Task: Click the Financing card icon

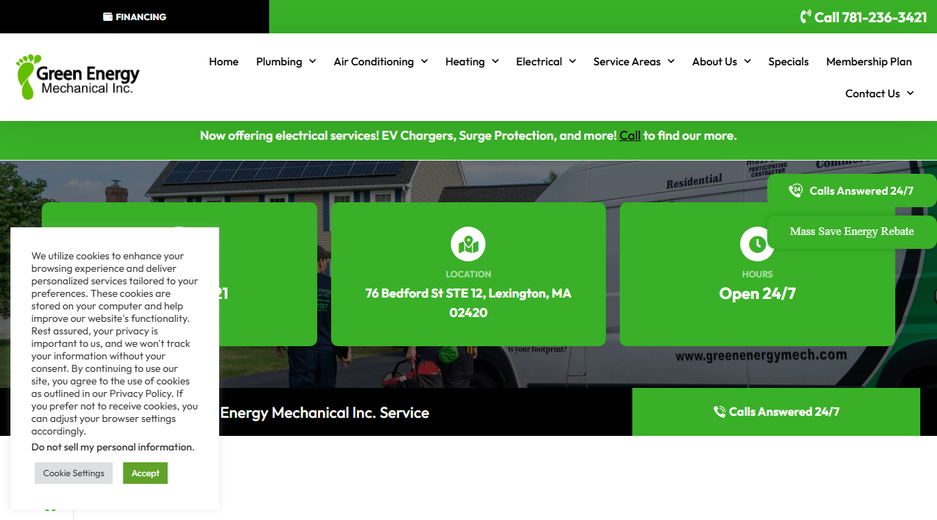Action: 108,17
